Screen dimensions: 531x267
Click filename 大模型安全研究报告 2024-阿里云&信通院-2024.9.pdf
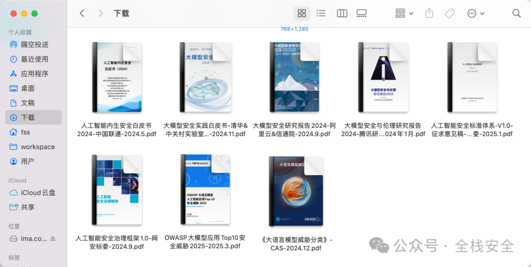295,130
